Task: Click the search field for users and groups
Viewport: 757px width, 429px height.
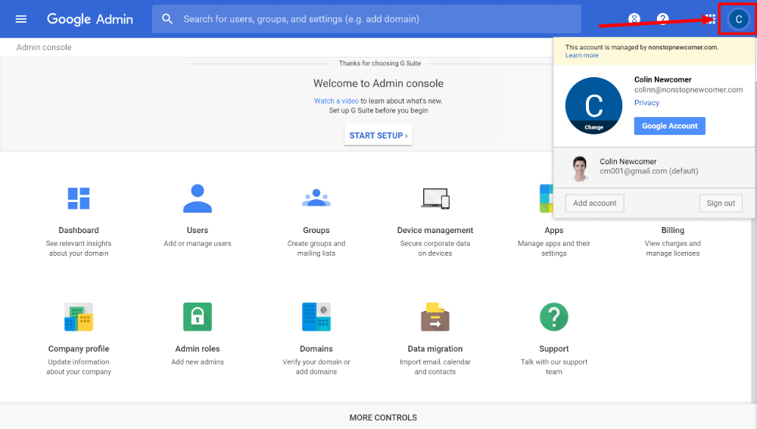Action: click(366, 20)
